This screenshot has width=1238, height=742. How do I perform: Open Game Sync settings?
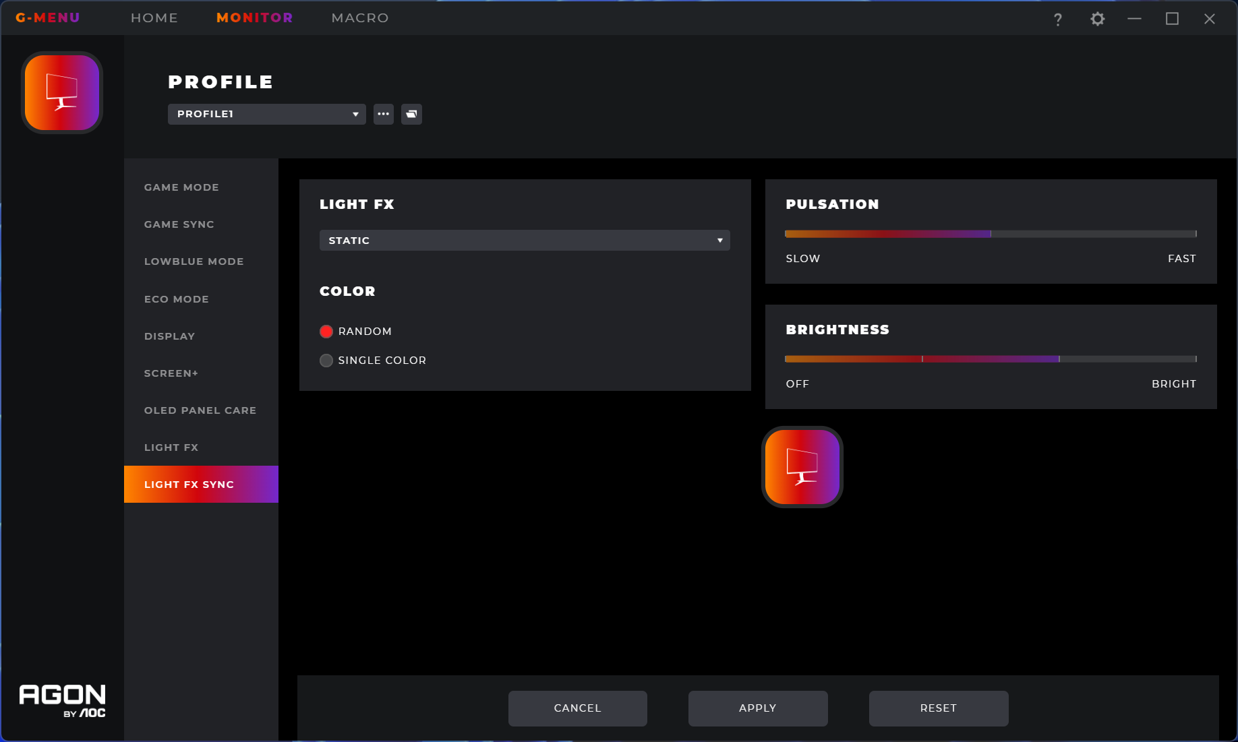pyautogui.click(x=201, y=224)
